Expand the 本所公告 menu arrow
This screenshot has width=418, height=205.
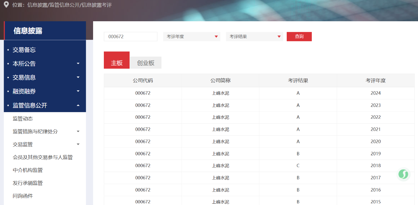[78, 63]
